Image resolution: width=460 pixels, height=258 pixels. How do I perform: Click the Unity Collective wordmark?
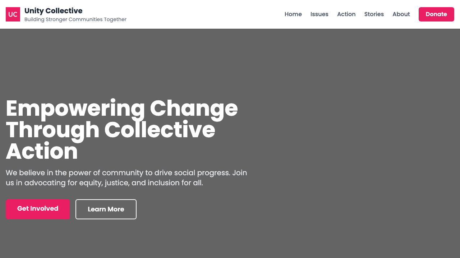pyautogui.click(x=54, y=11)
